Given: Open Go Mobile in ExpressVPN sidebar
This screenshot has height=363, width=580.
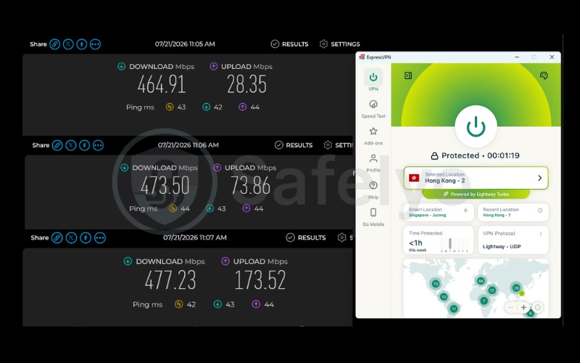Looking at the screenshot, I should pyautogui.click(x=373, y=217).
